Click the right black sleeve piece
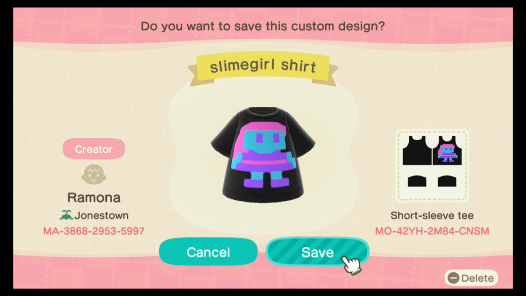The width and height of the screenshot is (526, 296). [447, 181]
